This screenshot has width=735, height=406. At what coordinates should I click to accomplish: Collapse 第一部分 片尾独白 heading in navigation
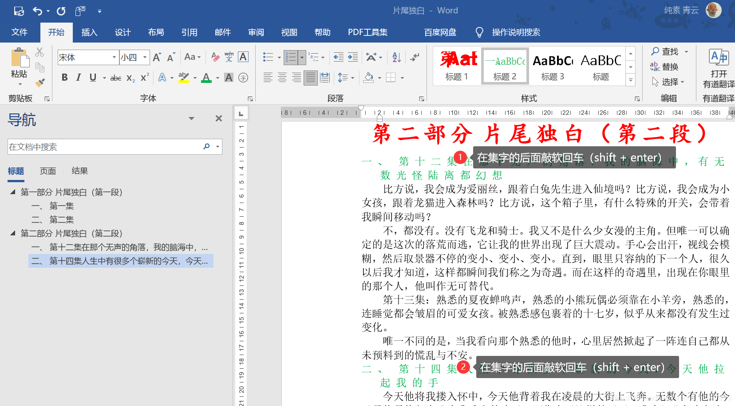tap(13, 192)
